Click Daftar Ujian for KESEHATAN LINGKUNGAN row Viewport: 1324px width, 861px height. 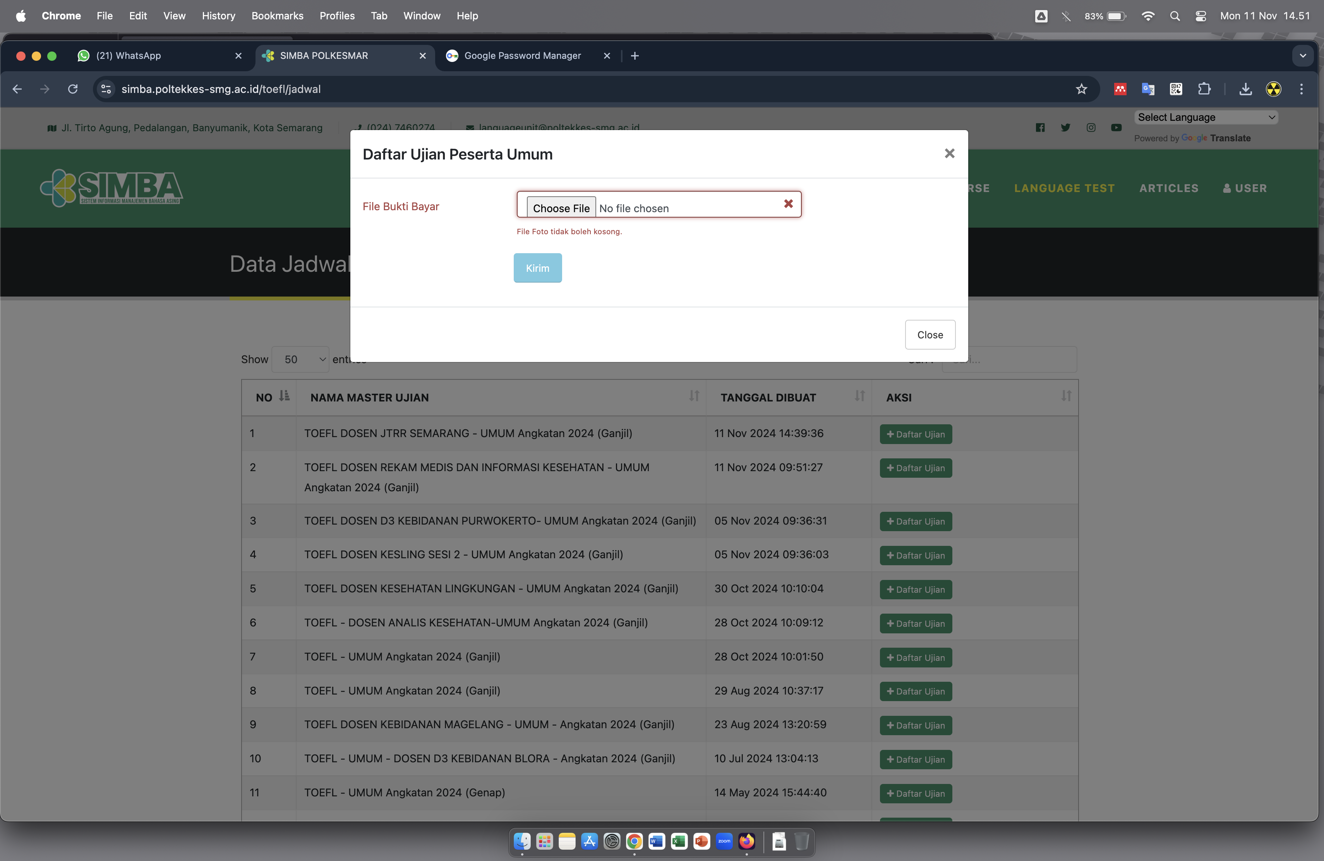tap(916, 590)
